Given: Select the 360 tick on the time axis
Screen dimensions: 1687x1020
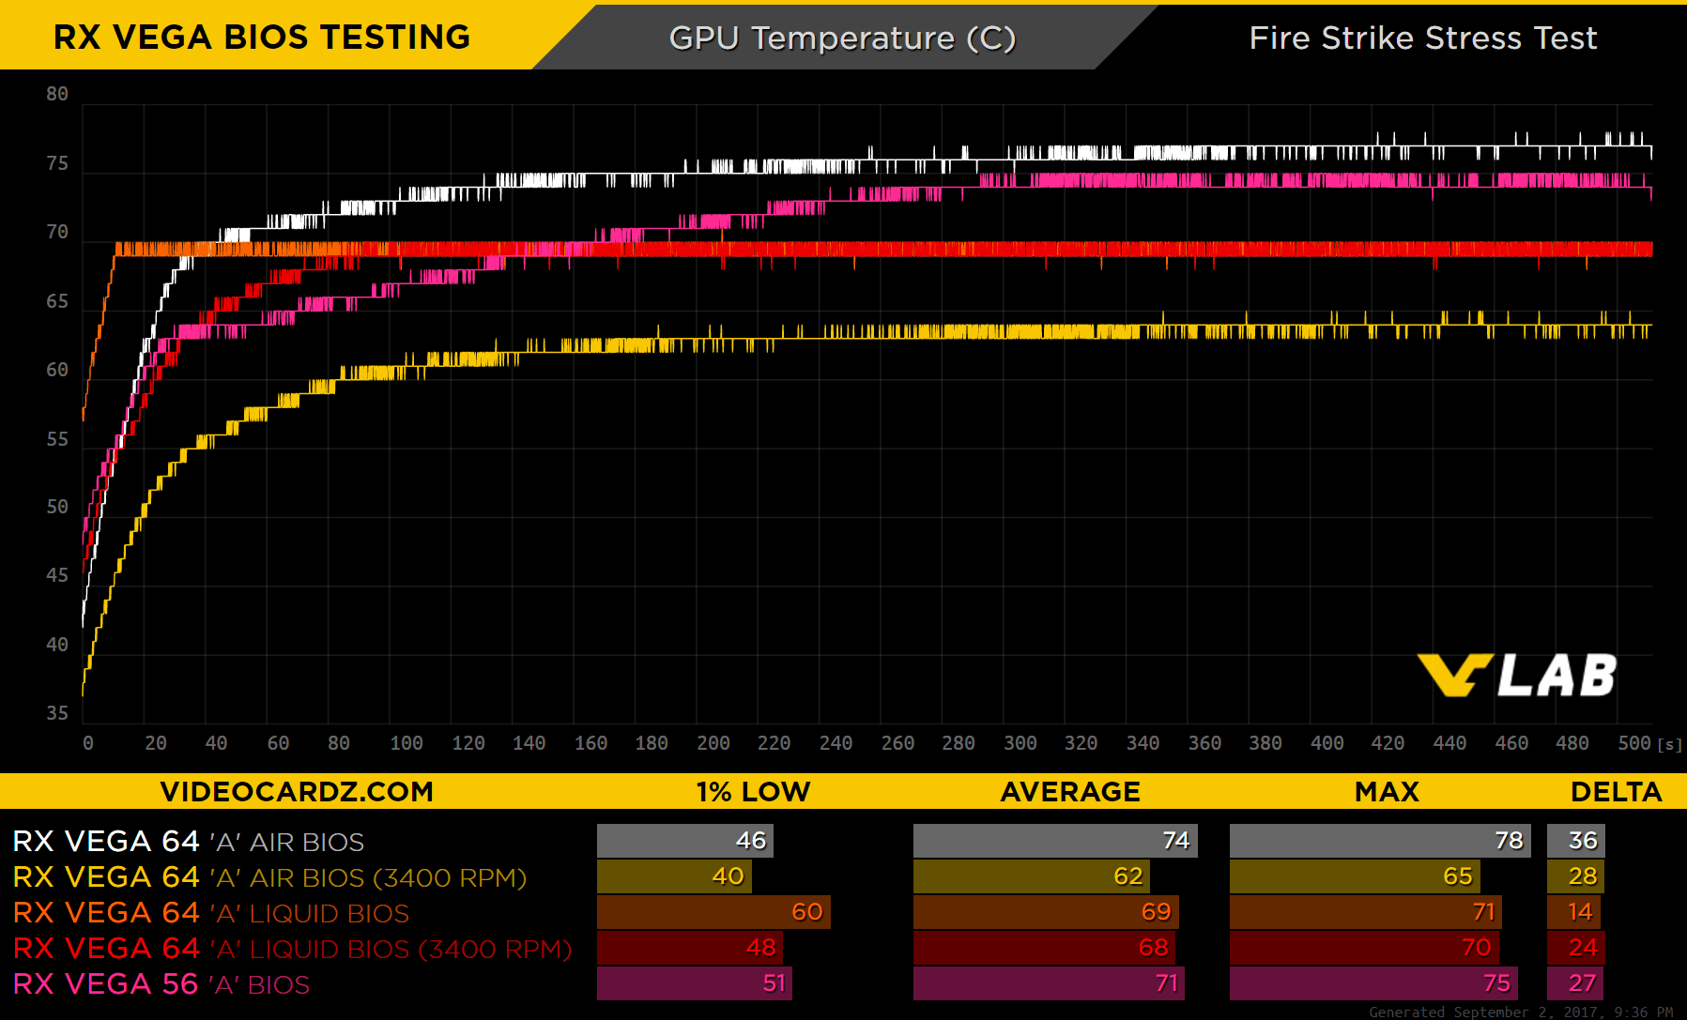Looking at the screenshot, I should click(x=1204, y=743).
